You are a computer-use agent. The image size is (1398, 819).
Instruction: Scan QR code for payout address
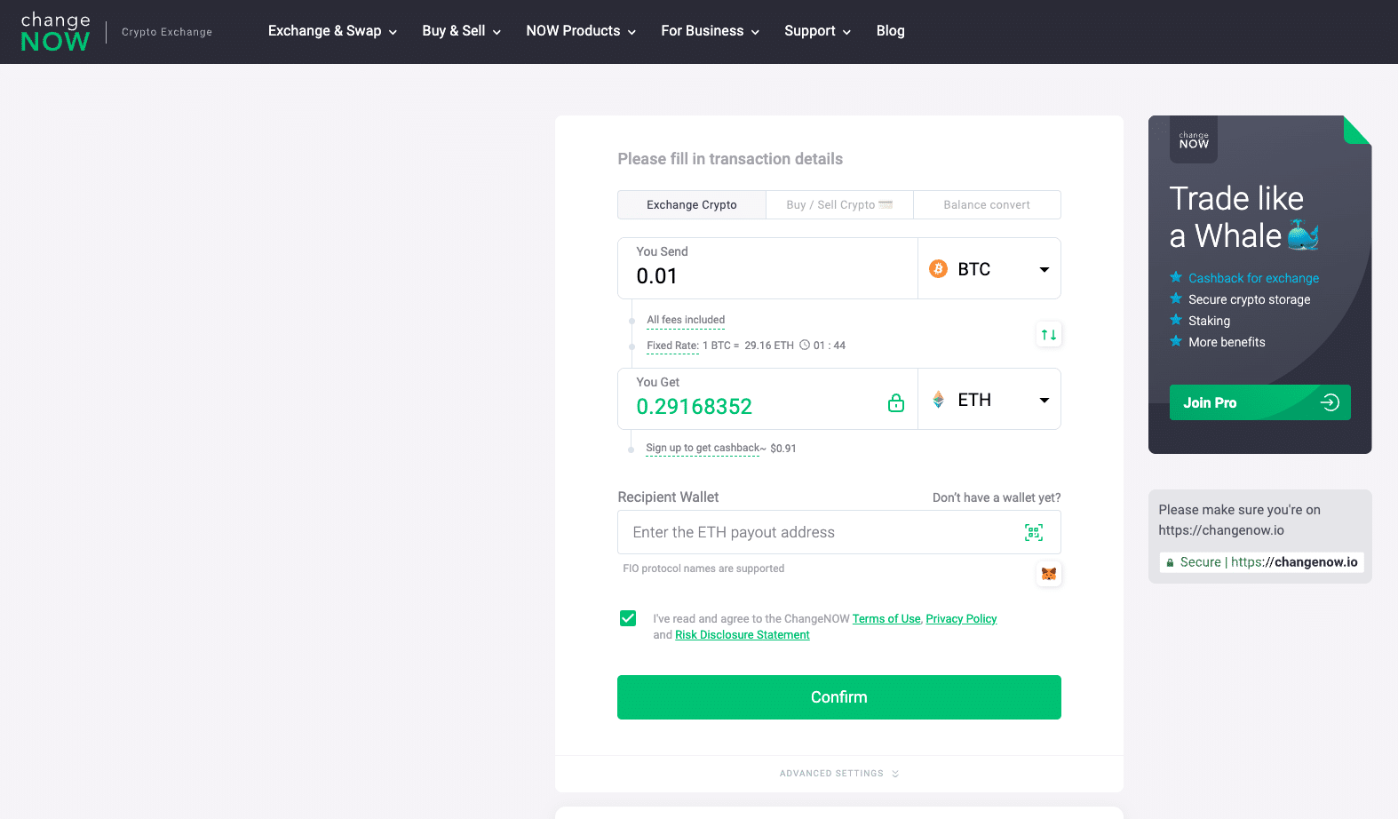[x=1034, y=532]
